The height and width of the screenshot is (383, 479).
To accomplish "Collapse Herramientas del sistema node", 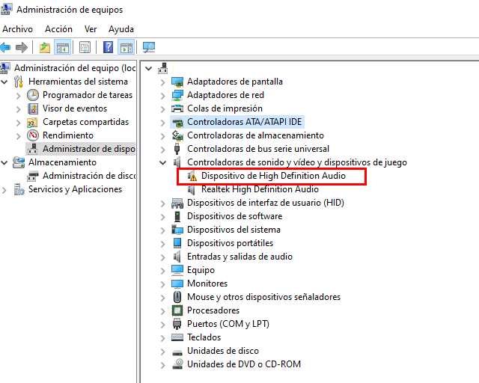I will [x=4, y=82].
